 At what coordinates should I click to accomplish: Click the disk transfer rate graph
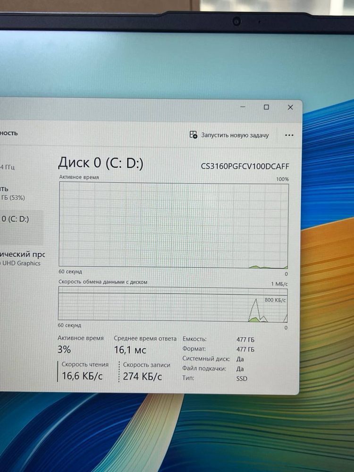pos(173,303)
